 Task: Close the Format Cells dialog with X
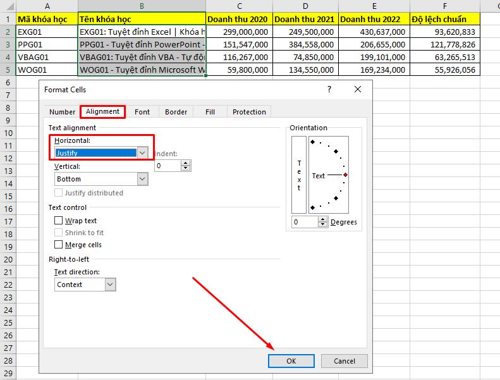point(358,90)
